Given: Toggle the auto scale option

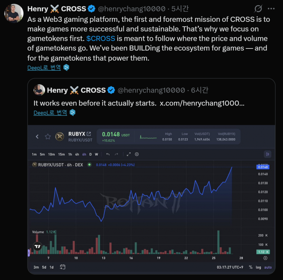Looking at the screenshot, I should click(x=268, y=267).
